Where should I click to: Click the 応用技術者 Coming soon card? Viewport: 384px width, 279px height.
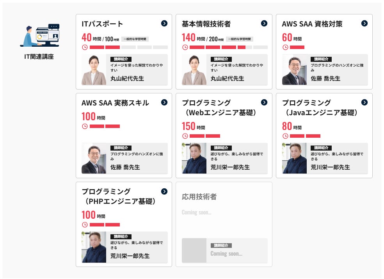click(x=224, y=224)
